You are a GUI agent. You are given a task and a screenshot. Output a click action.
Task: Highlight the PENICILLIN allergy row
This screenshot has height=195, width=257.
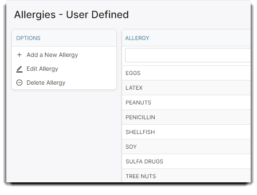pyautogui.click(x=186, y=117)
